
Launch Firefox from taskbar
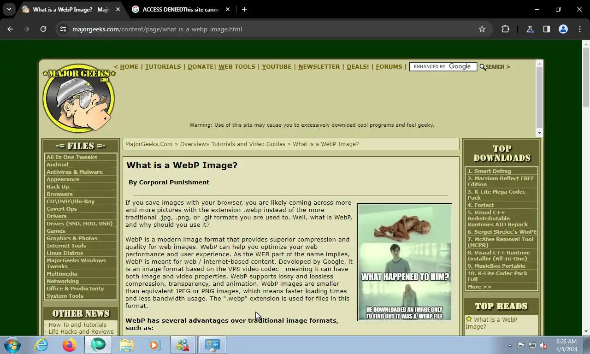pos(70,345)
